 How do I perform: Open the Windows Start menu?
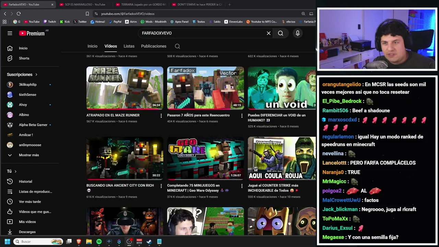click(7, 242)
